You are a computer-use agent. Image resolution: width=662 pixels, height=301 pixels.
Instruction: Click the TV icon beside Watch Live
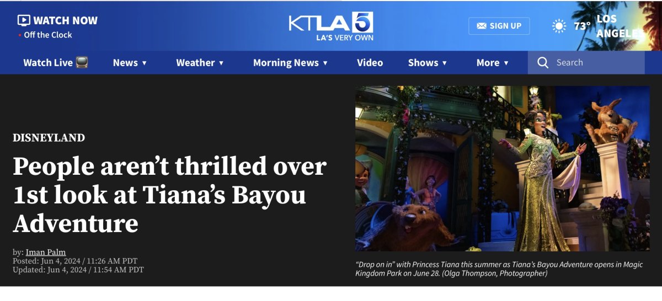(x=82, y=62)
